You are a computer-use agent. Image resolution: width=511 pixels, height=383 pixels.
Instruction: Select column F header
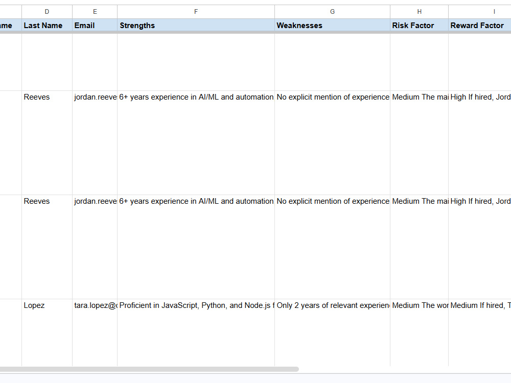[x=196, y=12]
